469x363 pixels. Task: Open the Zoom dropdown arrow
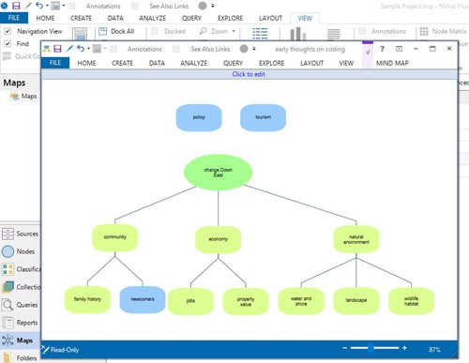pos(234,31)
